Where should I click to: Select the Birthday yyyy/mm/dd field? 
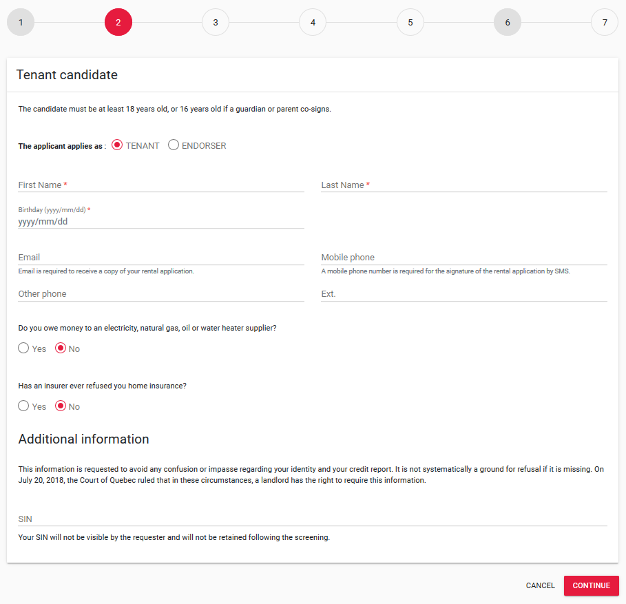click(138, 221)
